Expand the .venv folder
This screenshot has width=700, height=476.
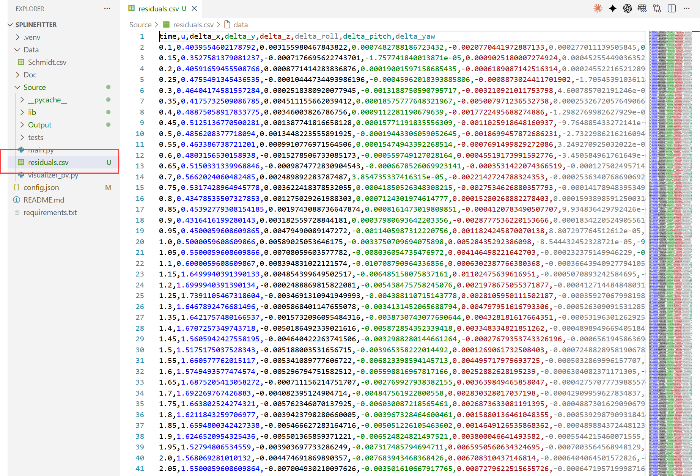31,37
